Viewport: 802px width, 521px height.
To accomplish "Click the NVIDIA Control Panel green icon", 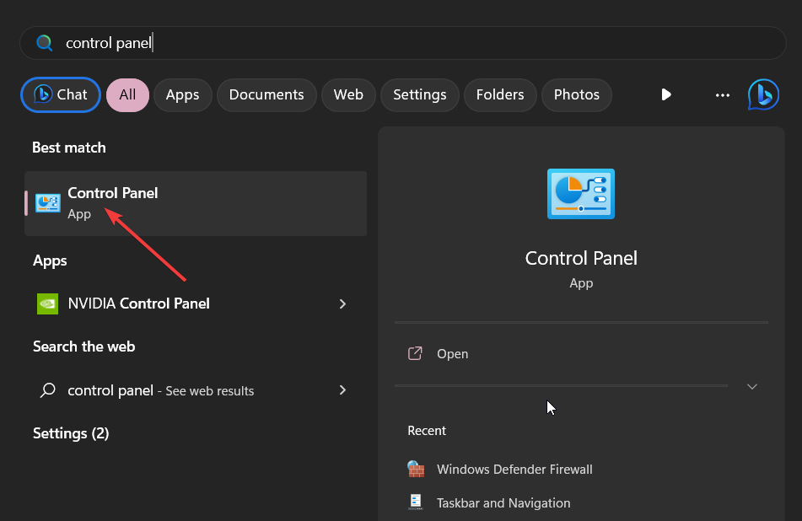I will (47, 303).
